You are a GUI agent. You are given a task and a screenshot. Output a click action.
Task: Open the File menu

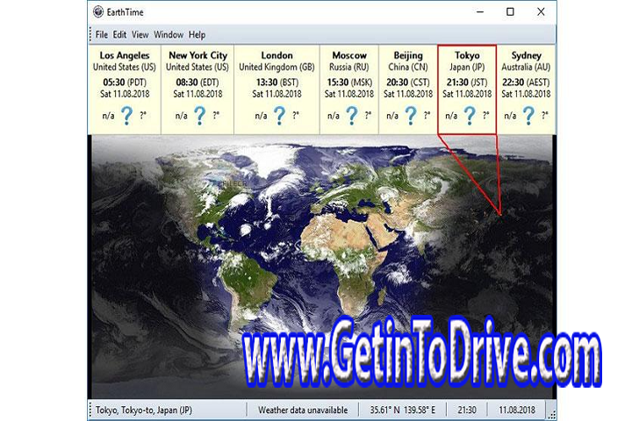(x=101, y=35)
